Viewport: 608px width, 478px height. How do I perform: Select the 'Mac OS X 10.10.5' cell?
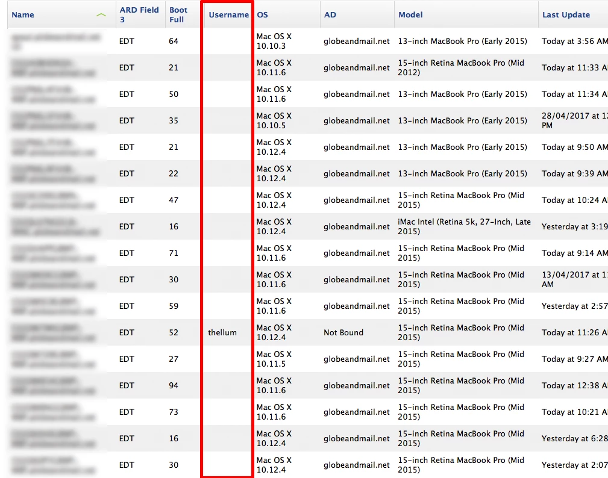pyautogui.click(x=274, y=120)
